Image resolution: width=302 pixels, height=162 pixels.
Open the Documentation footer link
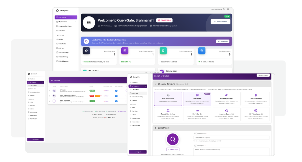pyautogui.click(x=111, y=115)
